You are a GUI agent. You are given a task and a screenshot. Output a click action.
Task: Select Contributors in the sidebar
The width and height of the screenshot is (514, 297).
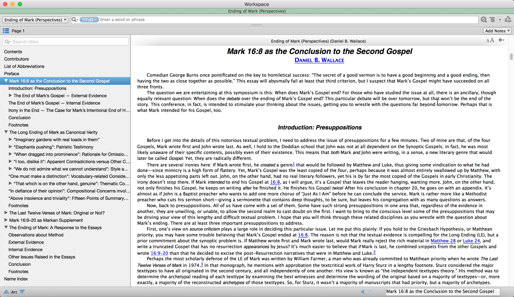16,59
